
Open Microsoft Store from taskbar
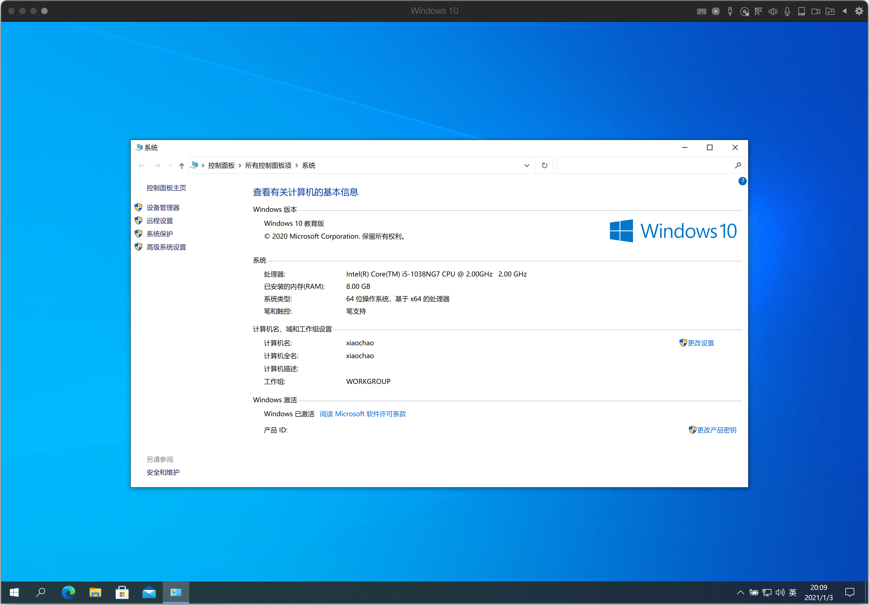122,592
